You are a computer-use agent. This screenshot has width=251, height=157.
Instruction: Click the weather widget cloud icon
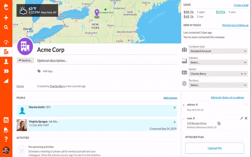[x=23, y=10]
